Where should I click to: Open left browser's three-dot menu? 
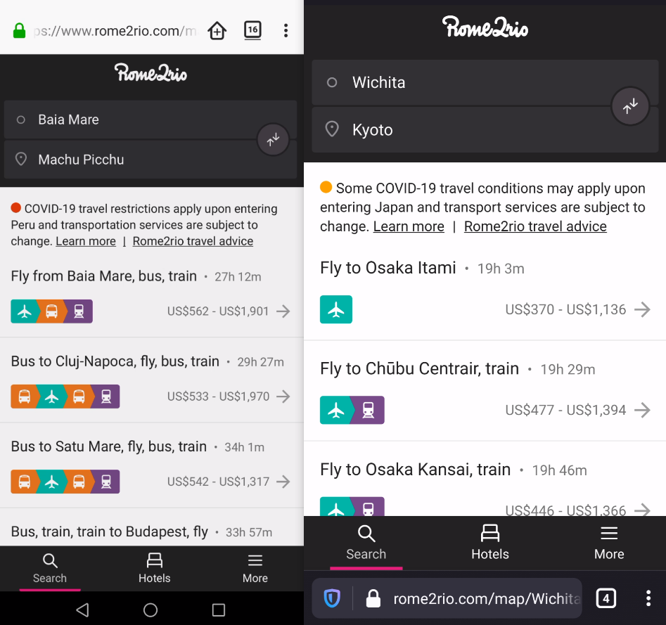[x=286, y=30]
